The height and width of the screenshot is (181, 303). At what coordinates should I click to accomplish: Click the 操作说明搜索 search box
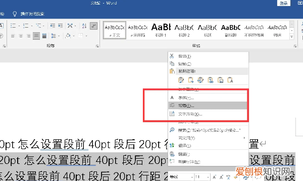tap(32, 14)
